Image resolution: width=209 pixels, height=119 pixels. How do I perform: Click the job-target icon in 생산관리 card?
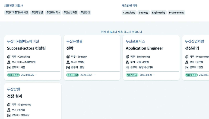point(187,57)
